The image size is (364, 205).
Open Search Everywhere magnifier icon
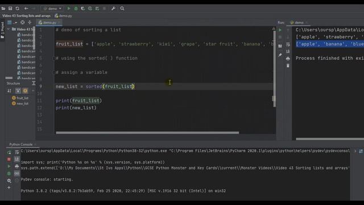tap(122, 9)
